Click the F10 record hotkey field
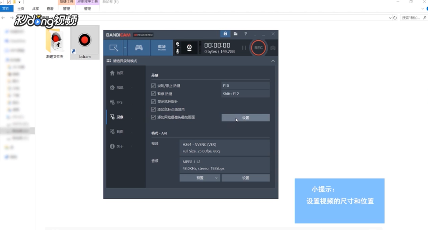 click(245, 86)
